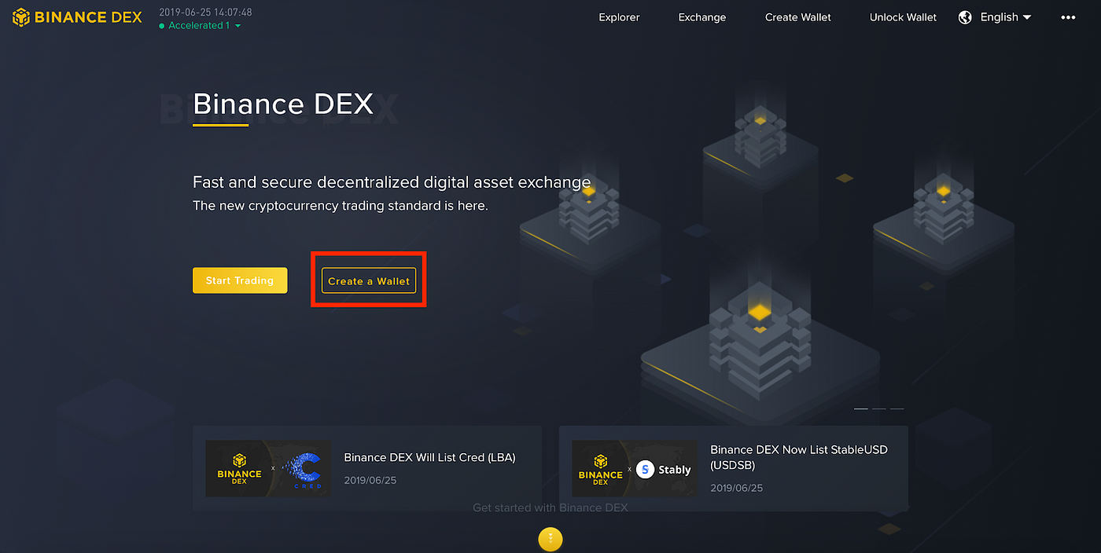Image resolution: width=1101 pixels, height=553 pixels.
Task: Open the Binance DEX Will List Cred announcement
Action: click(429, 457)
